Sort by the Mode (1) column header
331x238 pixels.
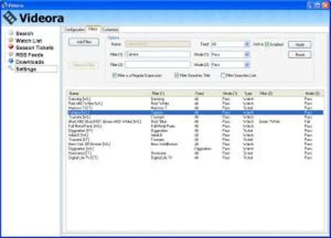pyautogui.click(x=231, y=93)
